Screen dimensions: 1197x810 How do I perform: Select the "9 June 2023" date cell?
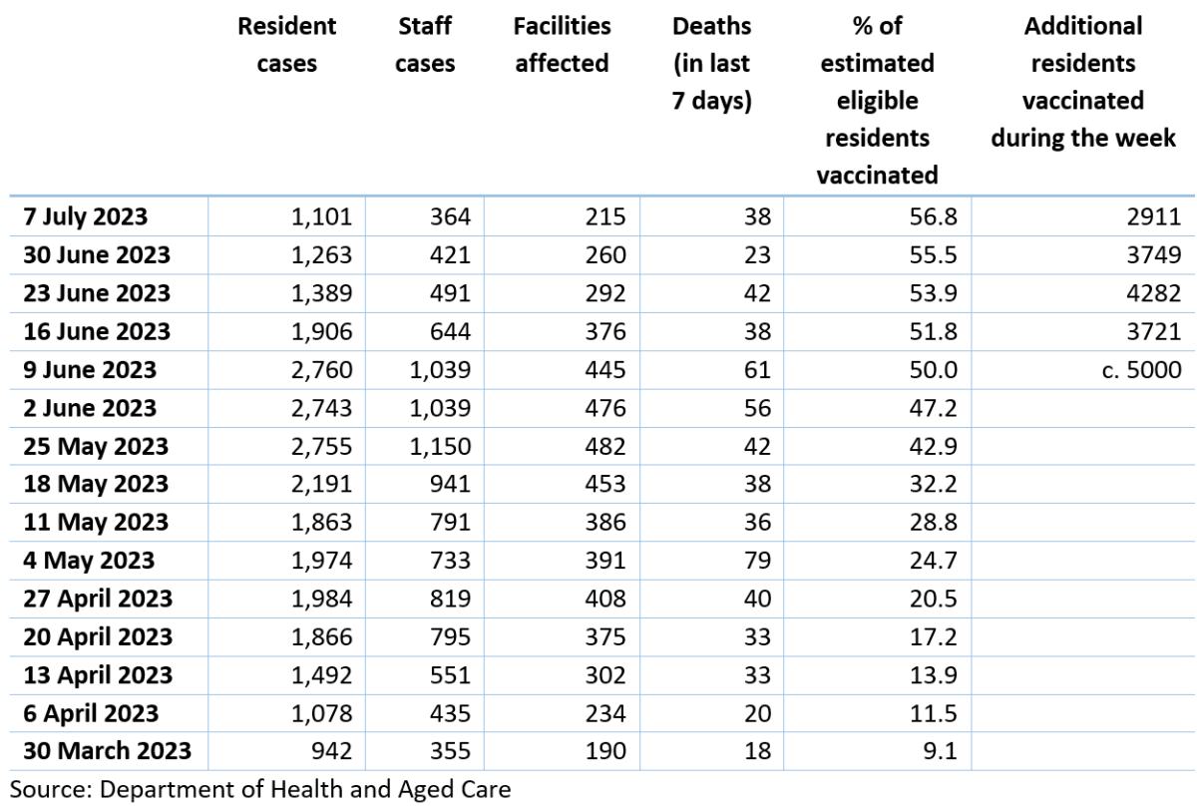[x=90, y=370]
